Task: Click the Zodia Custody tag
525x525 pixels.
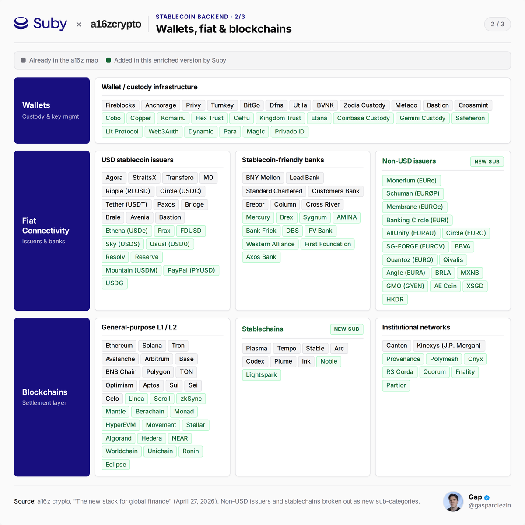Action: pos(364,105)
